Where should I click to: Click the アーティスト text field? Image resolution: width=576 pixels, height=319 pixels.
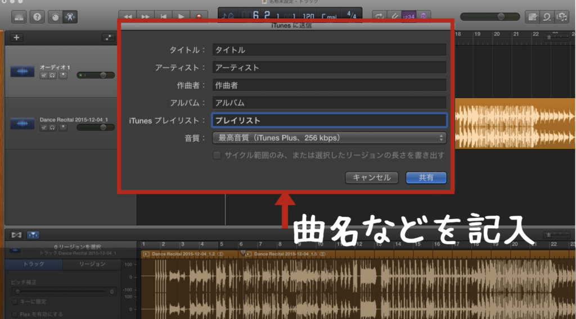click(329, 67)
